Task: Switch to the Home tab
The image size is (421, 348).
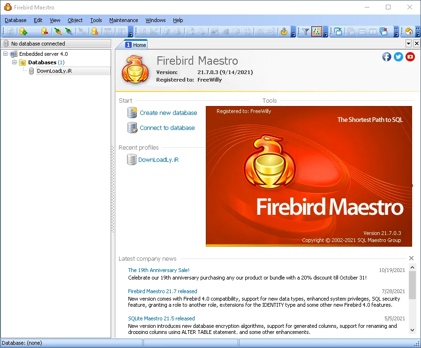Action: pyautogui.click(x=136, y=45)
